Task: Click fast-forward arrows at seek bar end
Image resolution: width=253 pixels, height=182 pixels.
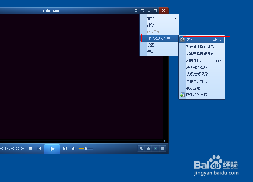Action: tap(165, 141)
